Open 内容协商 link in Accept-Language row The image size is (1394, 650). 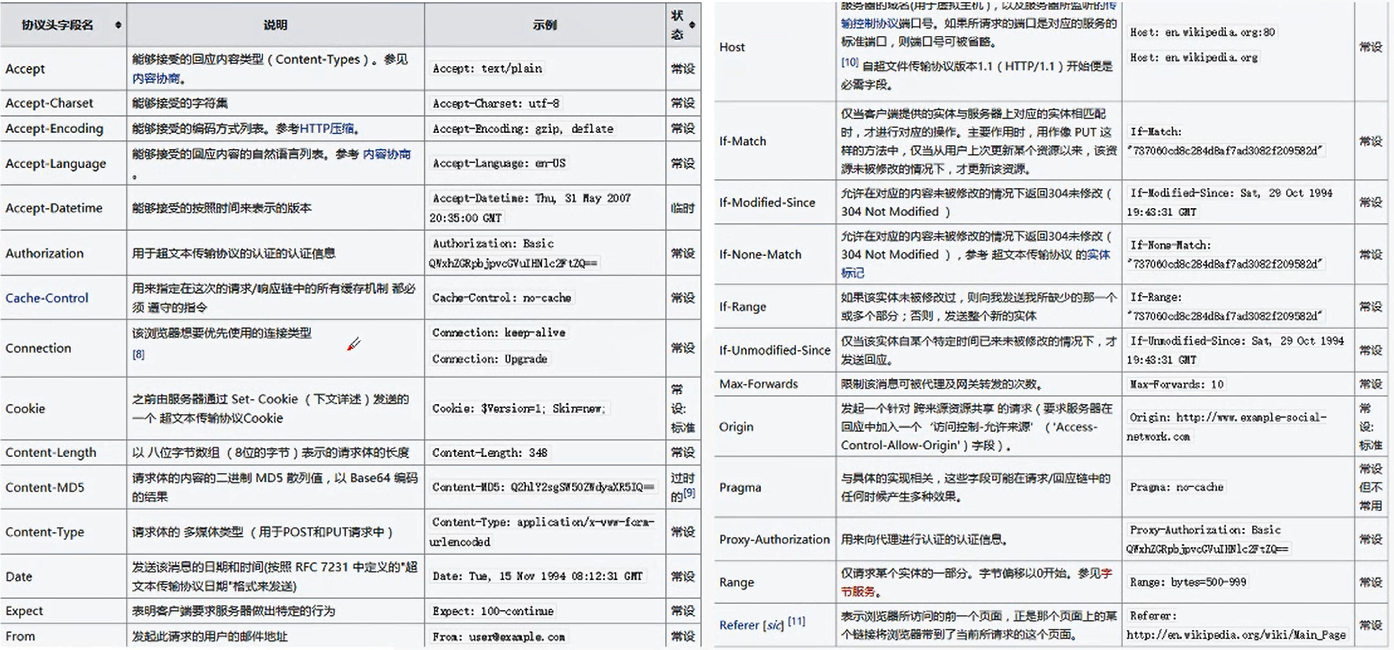[387, 154]
